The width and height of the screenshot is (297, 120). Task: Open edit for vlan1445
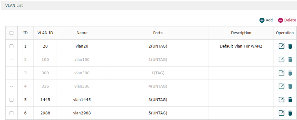point(282,100)
